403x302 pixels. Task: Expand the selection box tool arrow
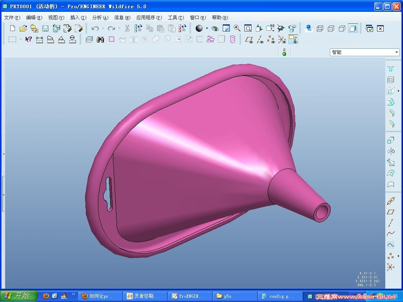(20, 39)
